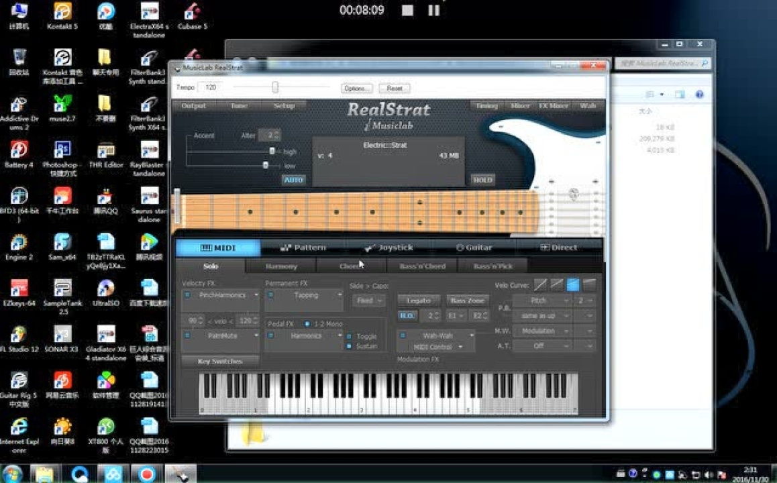Screen dimensions: 777x483
Task: Enable the Wah-Wah modulation checkbox
Action: [403, 335]
